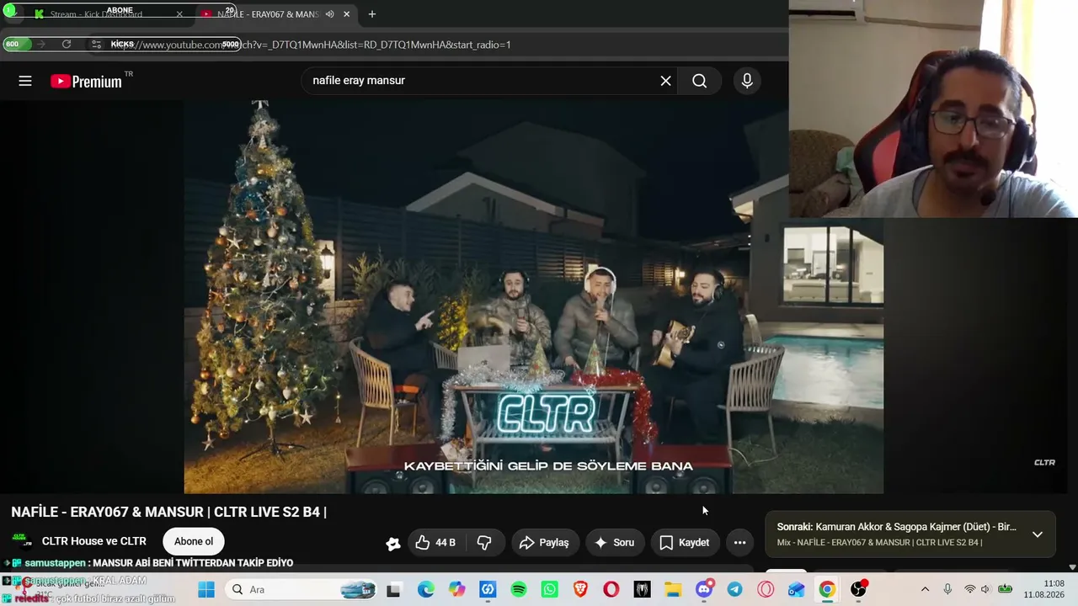Submit search with magnifier button
The height and width of the screenshot is (606, 1078).
[x=700, y=81]
